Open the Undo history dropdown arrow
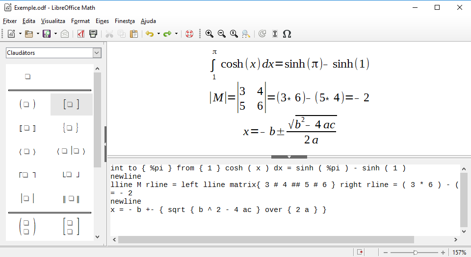Screen dimensions: 471x257 (158, 34)
